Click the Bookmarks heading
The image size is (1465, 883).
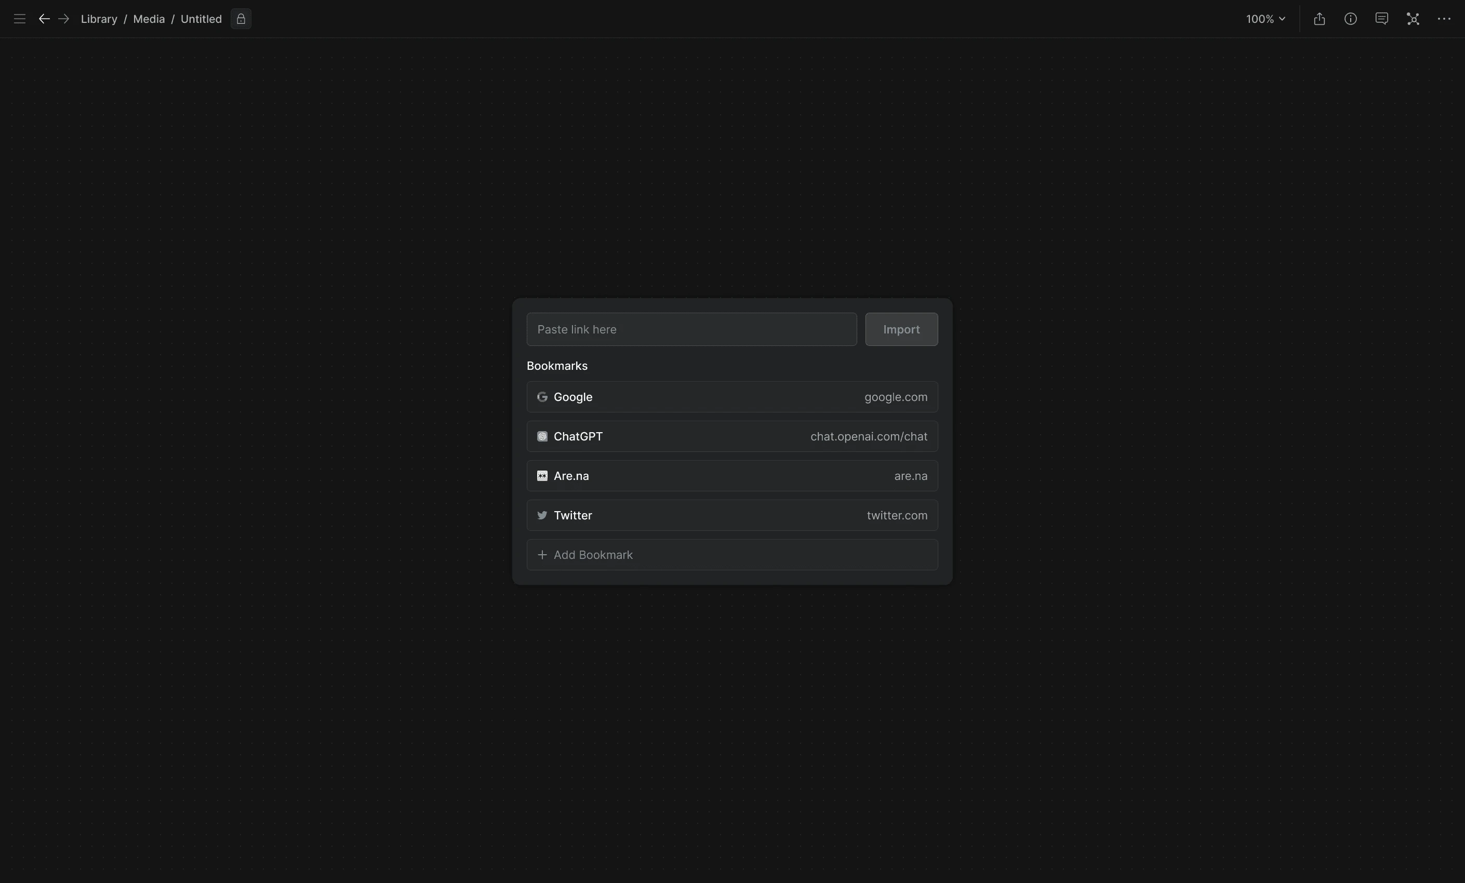click(557, 366)
